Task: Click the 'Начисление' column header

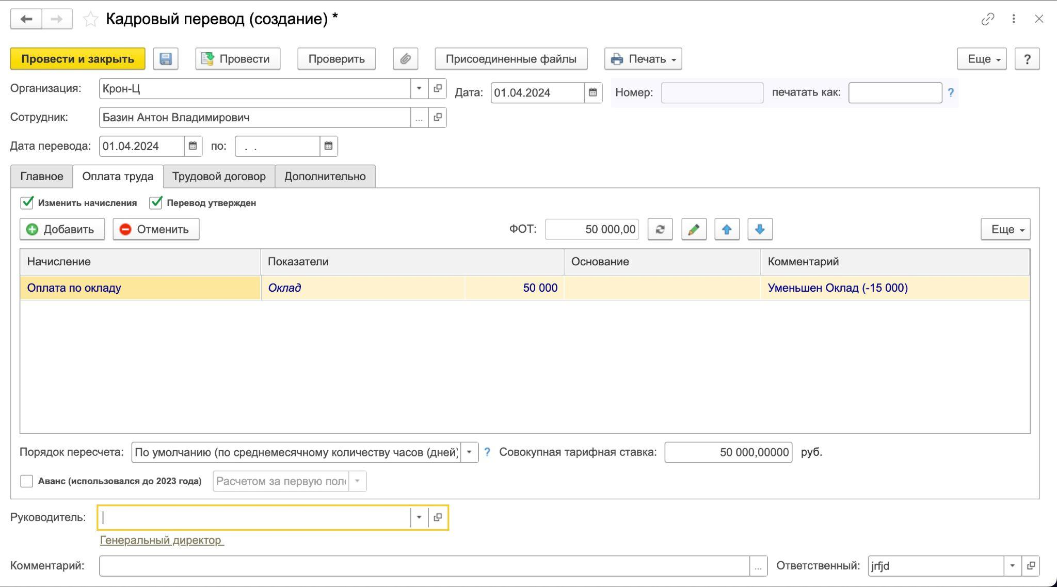Action: pyautogui.click(x=140, y=262)
